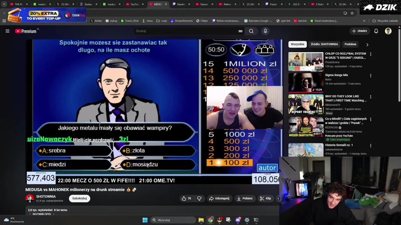Share the video via Udostępnij
This screenshot has height=225, width=401.
point(219,198)
